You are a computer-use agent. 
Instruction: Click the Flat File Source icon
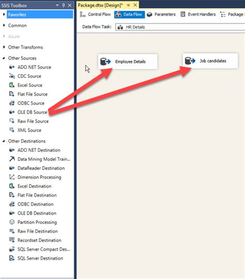tap(12, 94)
